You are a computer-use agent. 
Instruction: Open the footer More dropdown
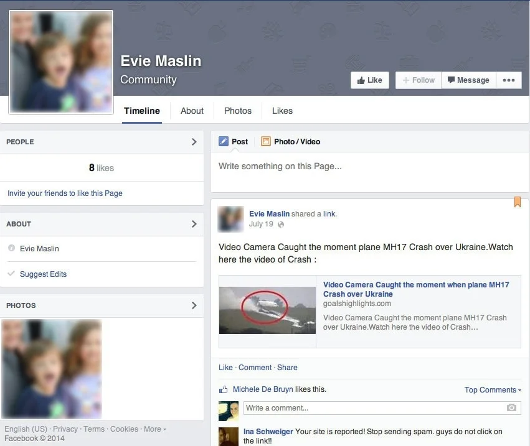point(155,429)
